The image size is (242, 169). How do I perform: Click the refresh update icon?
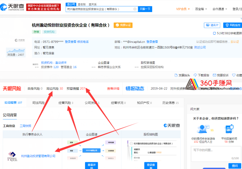point(214,33)
